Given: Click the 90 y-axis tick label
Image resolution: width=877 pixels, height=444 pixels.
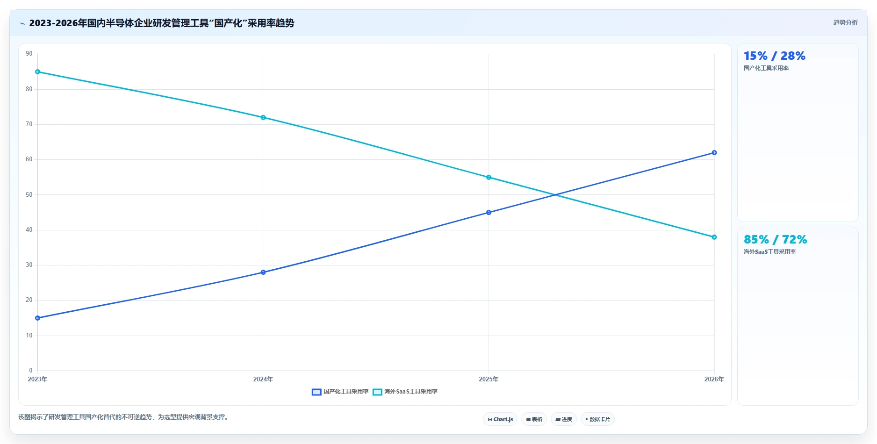Looking at the screenshot, I should (29, 54).
